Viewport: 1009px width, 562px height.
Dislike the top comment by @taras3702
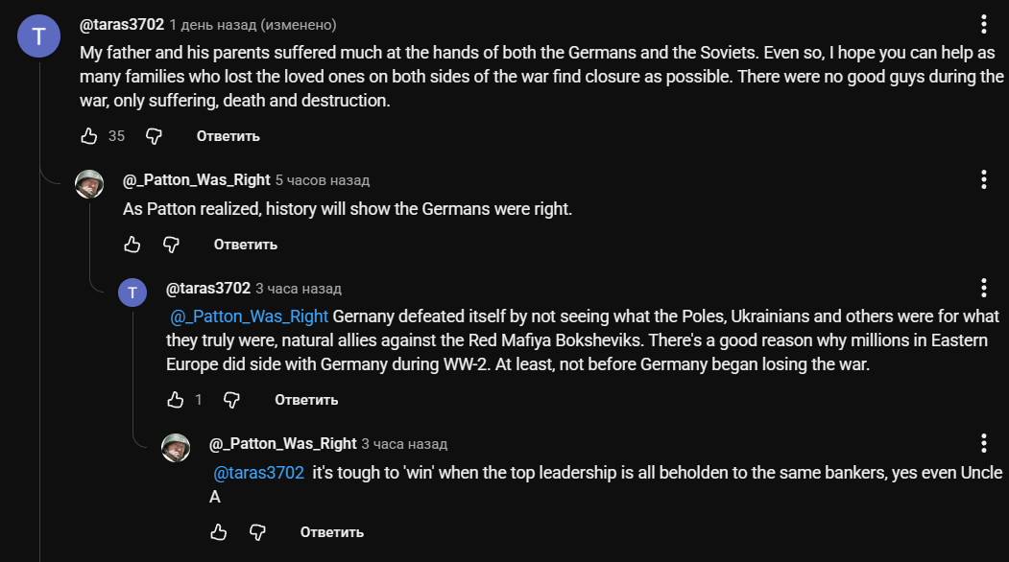[x=154, y=136]
